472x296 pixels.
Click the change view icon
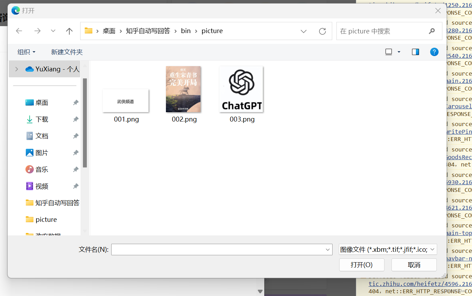pyautogui.click(x=389, y=52)
